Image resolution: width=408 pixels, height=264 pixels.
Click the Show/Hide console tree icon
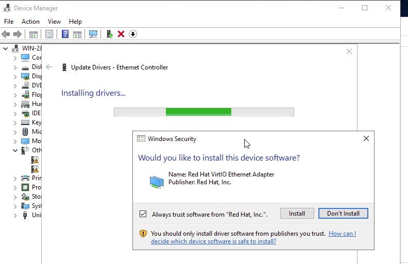[x=33, y=34]
